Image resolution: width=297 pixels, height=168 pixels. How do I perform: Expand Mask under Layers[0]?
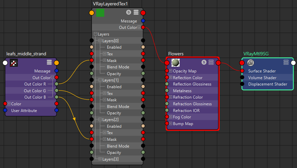pos(105,60)
